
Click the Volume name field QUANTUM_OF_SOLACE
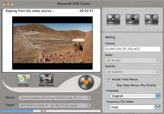click(132, 49)
